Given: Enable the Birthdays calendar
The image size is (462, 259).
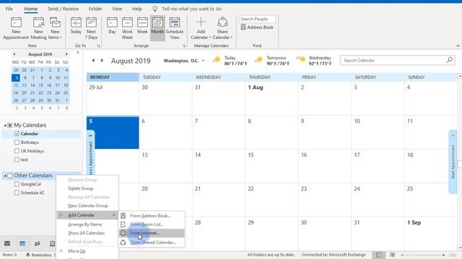Looking at the screenshot, I should (17, 142).
